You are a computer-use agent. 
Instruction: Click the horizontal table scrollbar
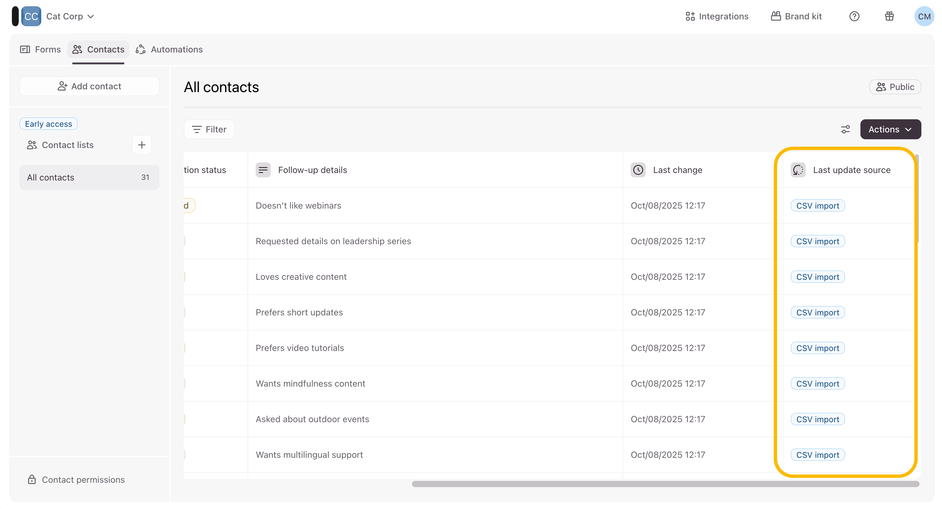(665, 484)
